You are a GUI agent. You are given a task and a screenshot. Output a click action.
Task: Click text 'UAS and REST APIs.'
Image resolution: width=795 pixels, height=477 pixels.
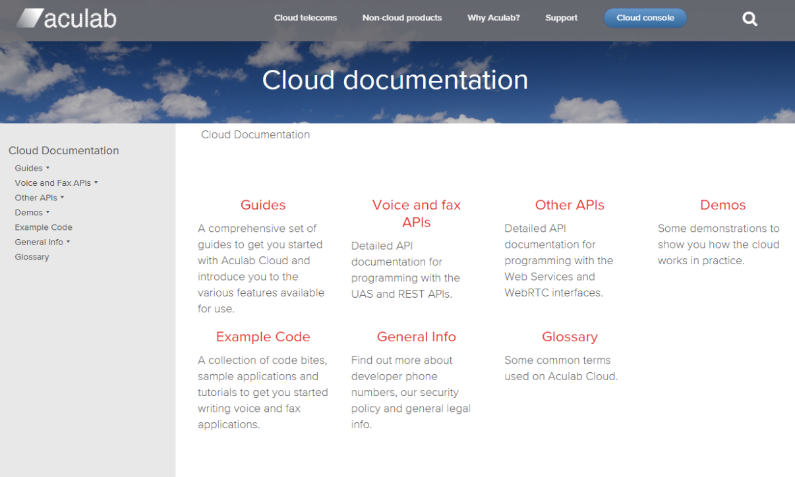(x=402, y=294)
